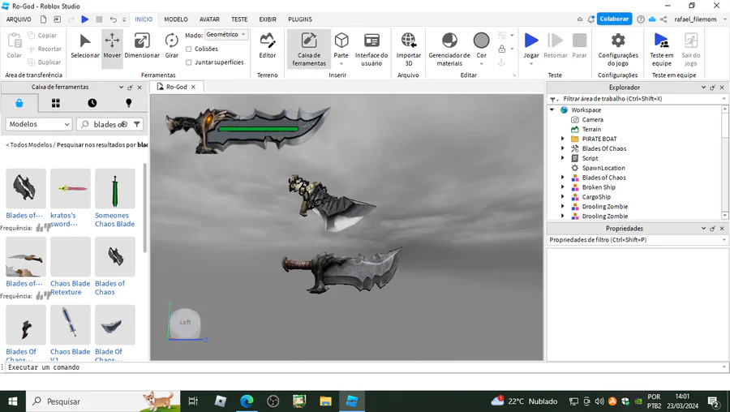This screenshot has width=730, height=412.
Task: Expand the Broken Ship model
Action: coord(562,187)
